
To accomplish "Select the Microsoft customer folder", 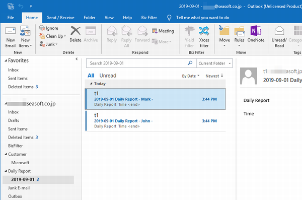I will [20, 163].
